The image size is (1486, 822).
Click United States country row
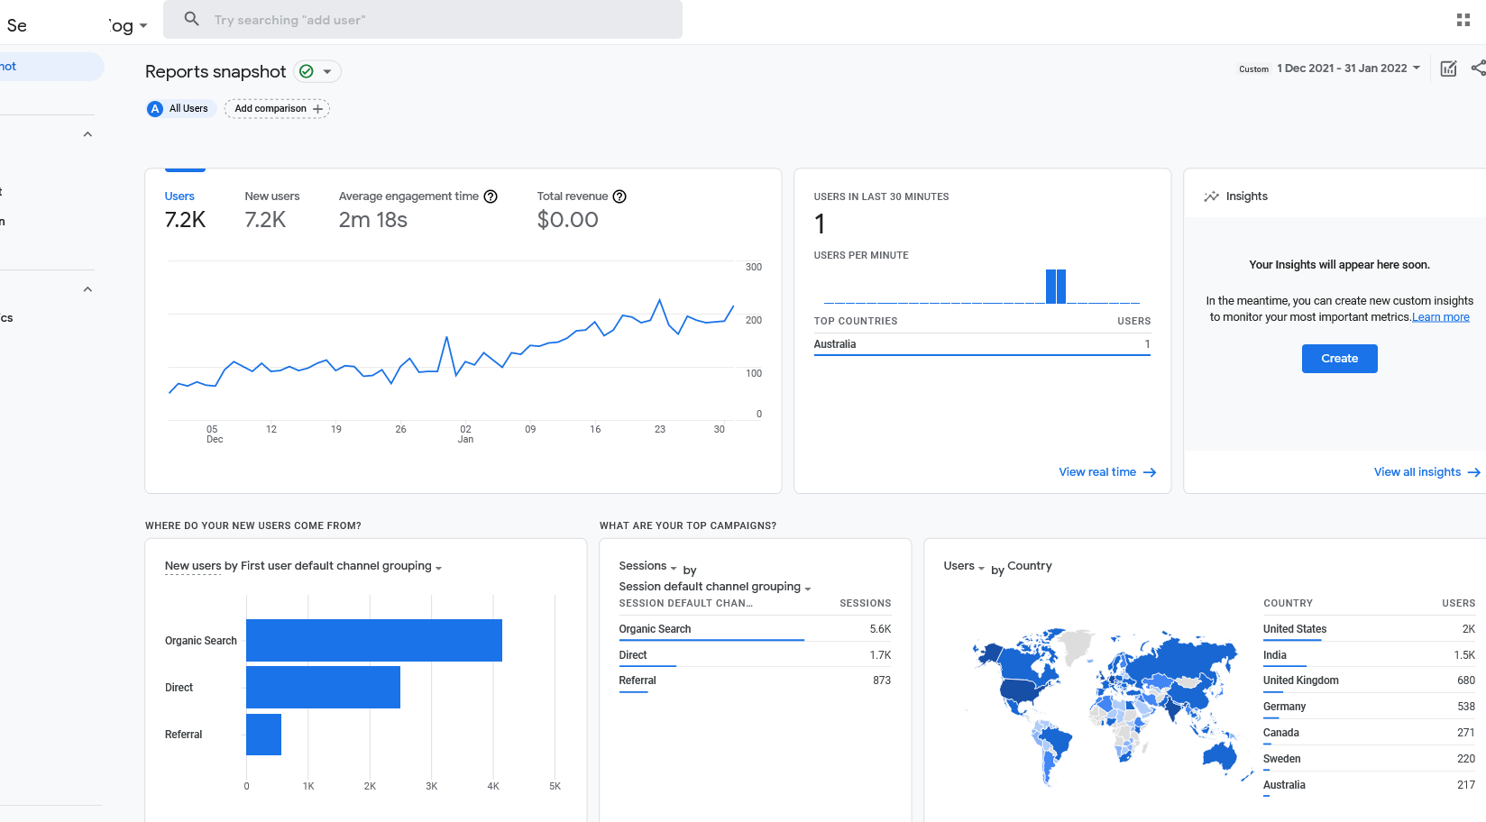1369,629
